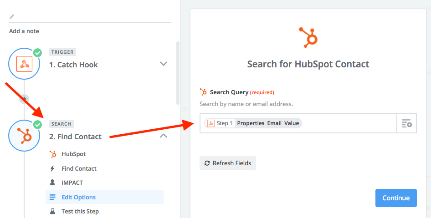Click the plus add step icon between steps
Image resolution: width=431 pixels, height=218 pixels.
(x=24, y=99)
